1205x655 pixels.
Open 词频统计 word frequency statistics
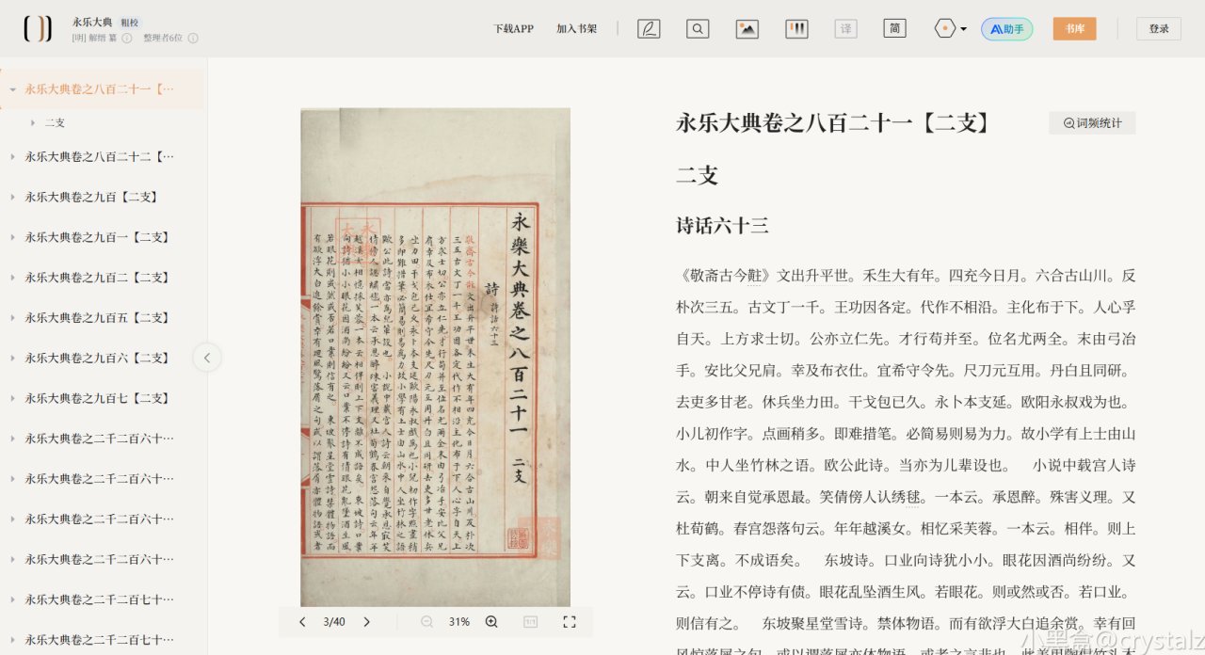click(1092, 123)
